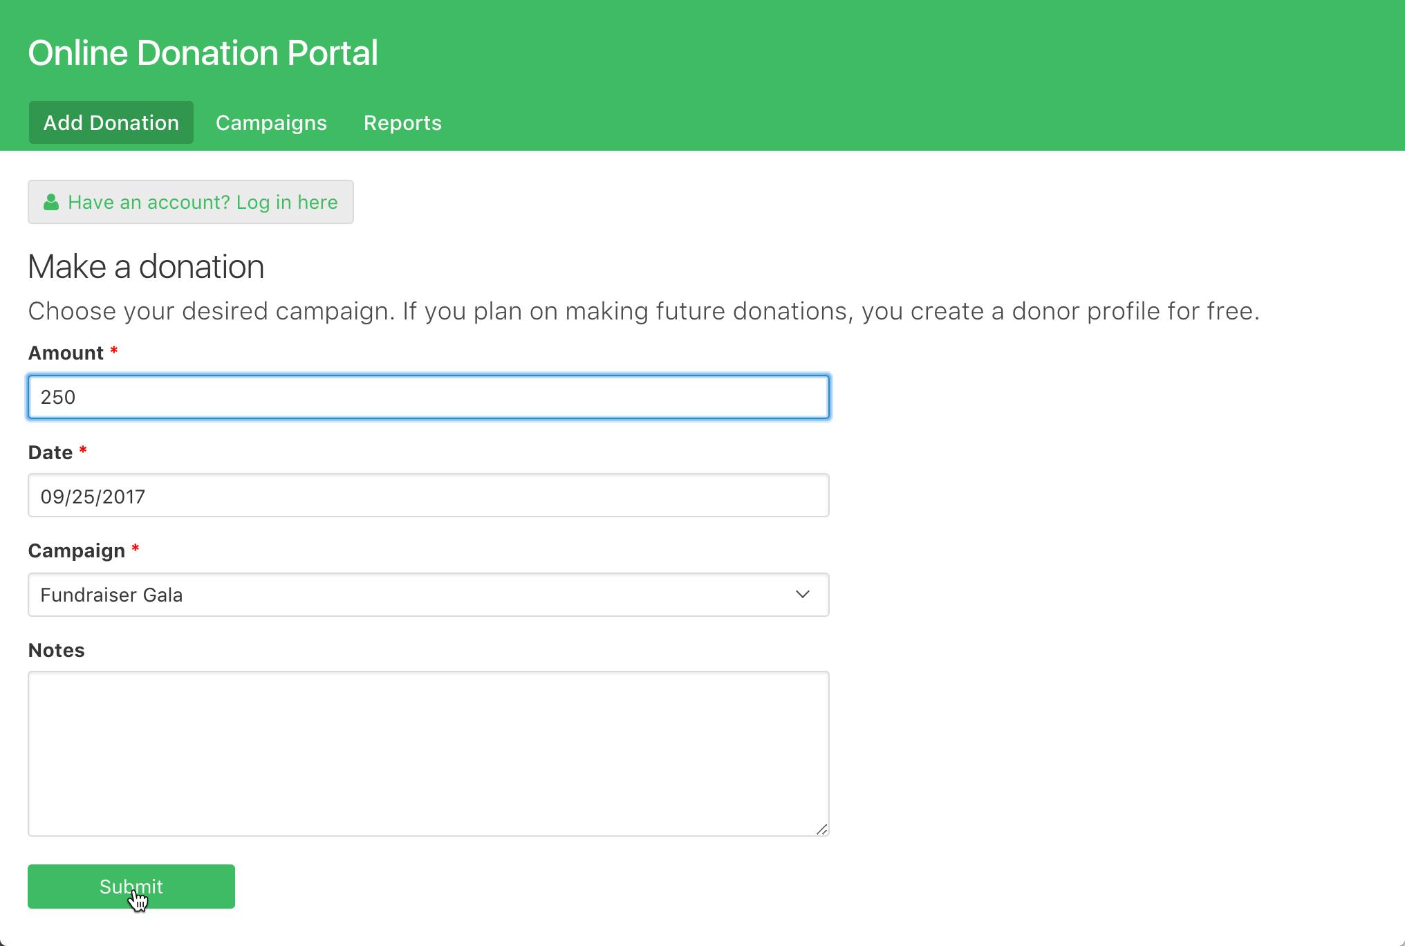Select the Add Donation tab
This screenshot has height=946, width=1405.
tap(111, 122)
